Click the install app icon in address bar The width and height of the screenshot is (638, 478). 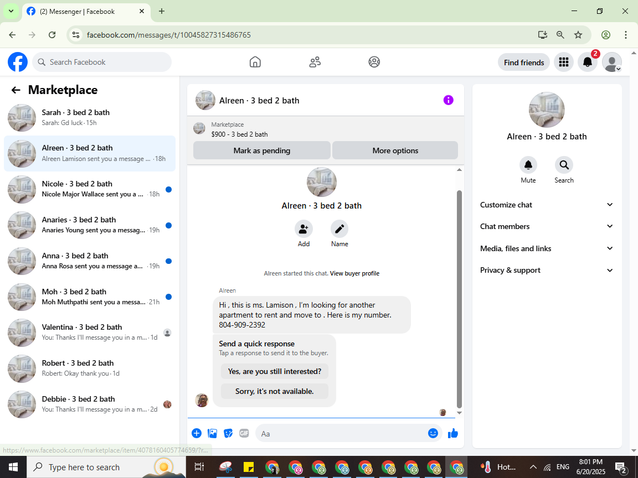tap(542, 35)
